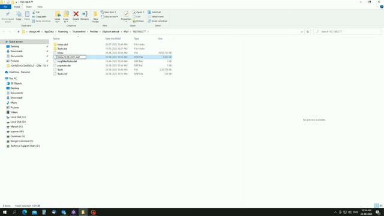Screen dimensions: 384x216
Task: Open the Recent locations dropdown arrow
Action: point(14,32)
